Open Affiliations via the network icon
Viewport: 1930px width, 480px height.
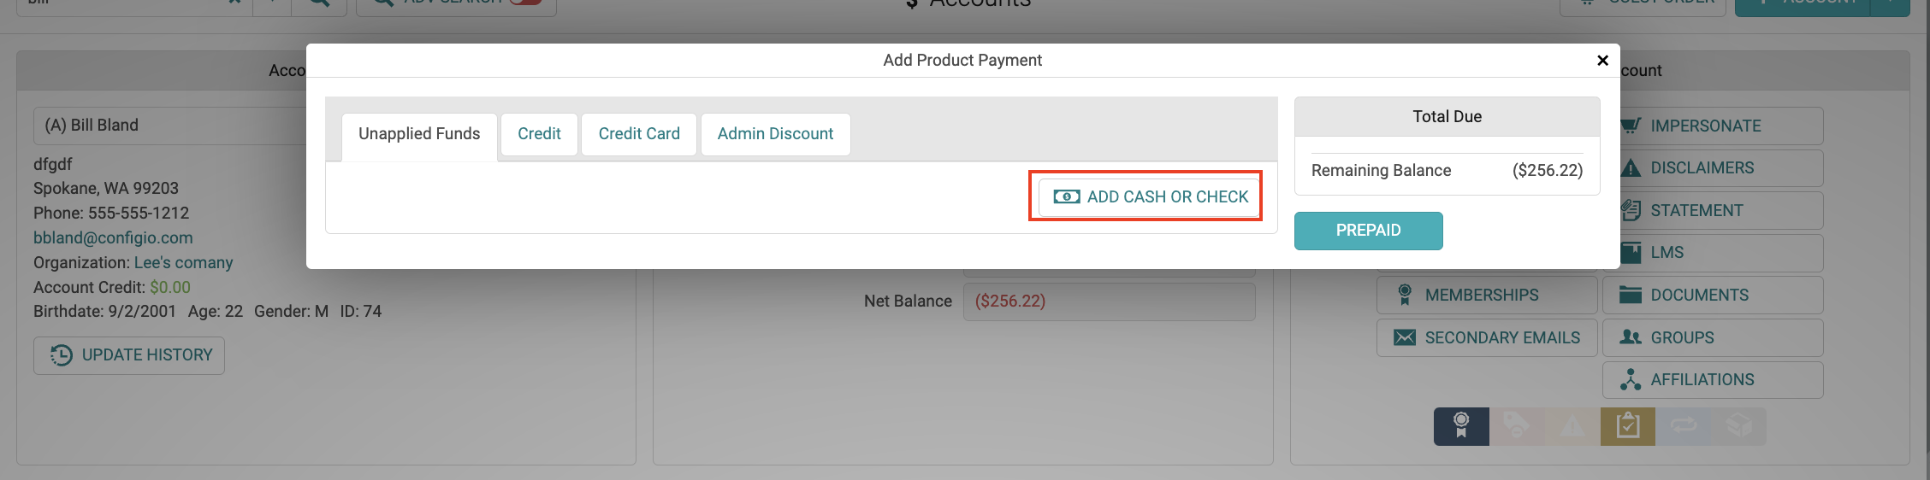click(1631, 379)
